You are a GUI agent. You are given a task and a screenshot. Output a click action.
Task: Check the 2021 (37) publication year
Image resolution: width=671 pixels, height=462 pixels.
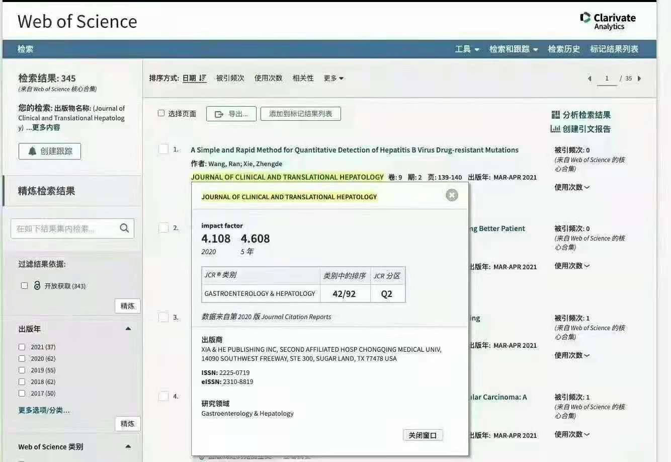click(x=22, y=347)
